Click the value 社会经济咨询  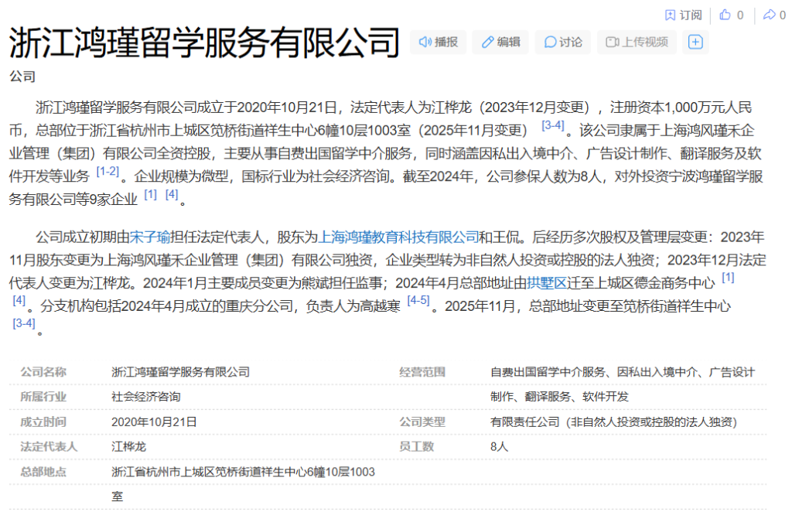click(146, 397)
